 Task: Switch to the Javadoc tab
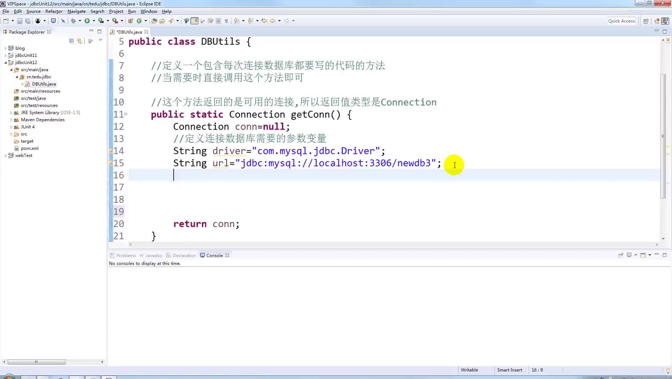(151, 255)
